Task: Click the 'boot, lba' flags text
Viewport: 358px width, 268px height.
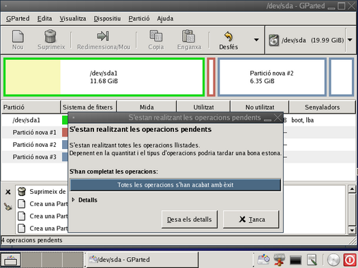Action: [x=302, y=120]
